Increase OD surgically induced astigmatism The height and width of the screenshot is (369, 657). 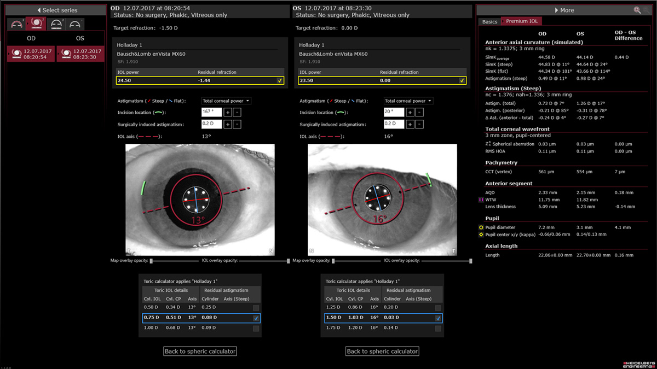pyautogui.click(x=228, y=124)
